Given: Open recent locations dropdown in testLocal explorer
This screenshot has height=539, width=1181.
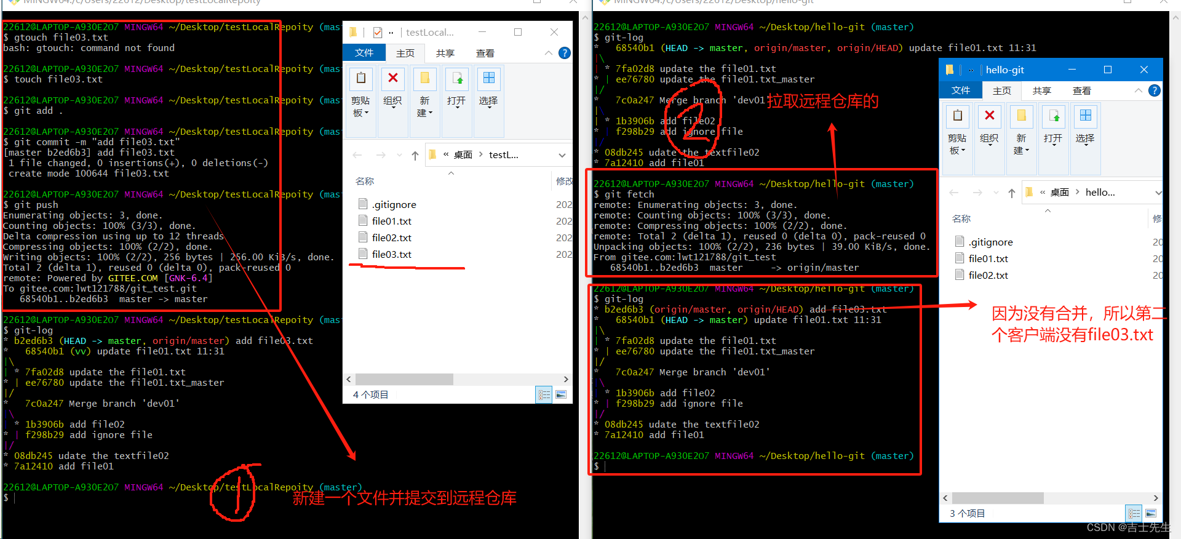Looking at the screenshot, I should pos(399,155).
